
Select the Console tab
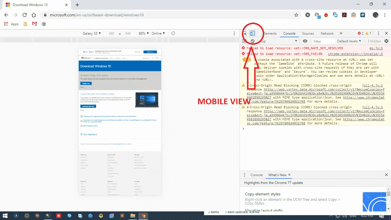289,34
